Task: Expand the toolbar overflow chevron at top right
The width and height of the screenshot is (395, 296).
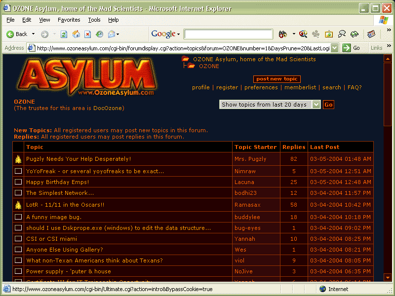Action: [x=389, y=30]
